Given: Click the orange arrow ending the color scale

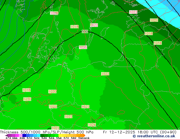Looking at the screenshot, I should click(x=85, y=135).
